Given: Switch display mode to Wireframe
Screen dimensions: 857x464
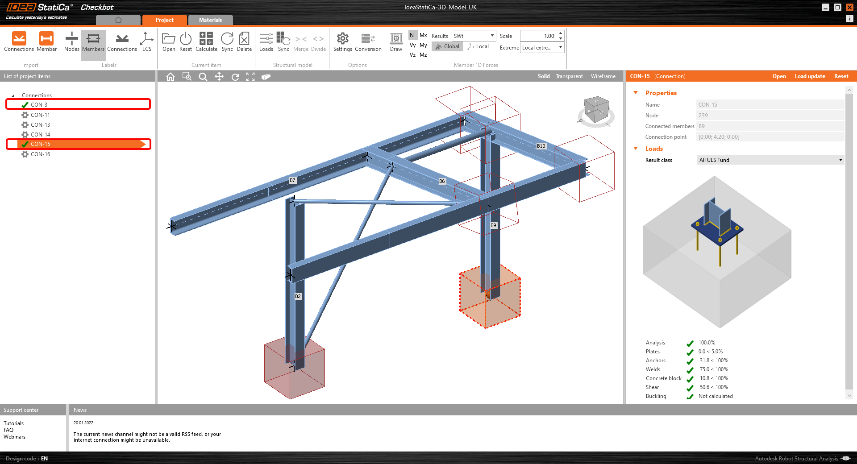Looking at the screenshot, I should click(603, 76).
